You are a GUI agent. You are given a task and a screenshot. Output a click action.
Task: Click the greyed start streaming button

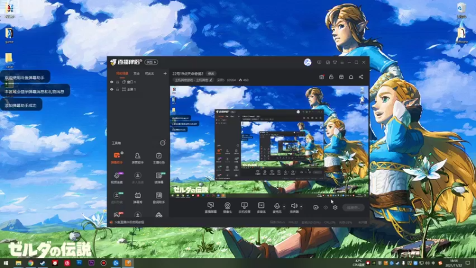click(353, 207)
